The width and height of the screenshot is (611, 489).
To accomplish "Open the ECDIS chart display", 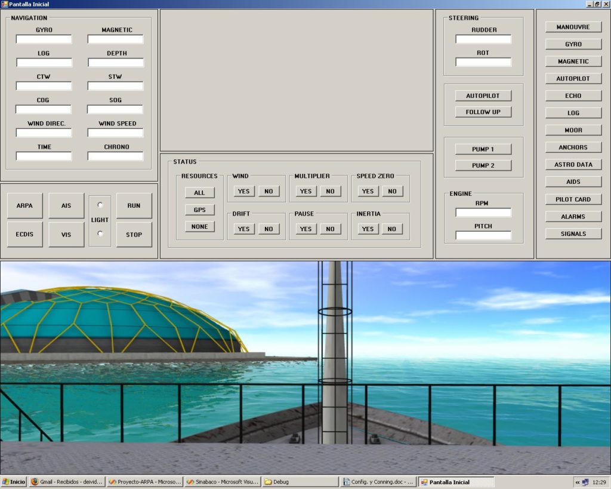I will point(24,235).
